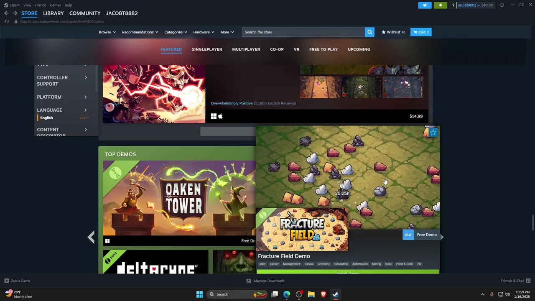Reload the store page
The height and width of the screenshot is (301, 535).
(x=6, y=21)
